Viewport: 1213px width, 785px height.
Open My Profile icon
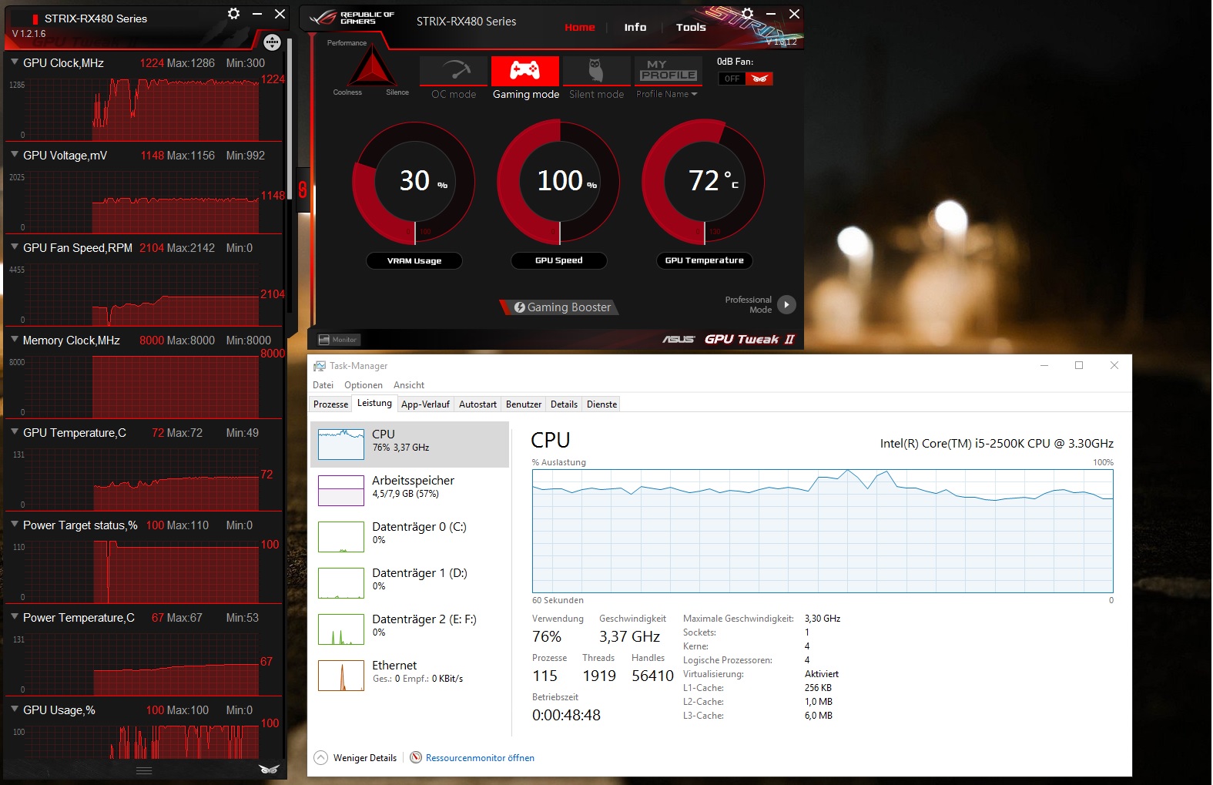pos(668,71)
